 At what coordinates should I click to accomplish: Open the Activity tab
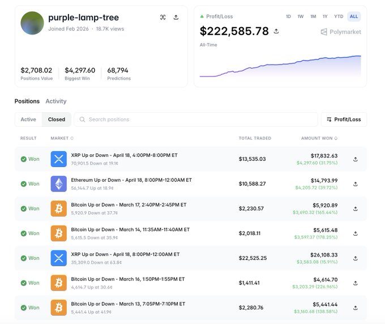click(56, 101)
